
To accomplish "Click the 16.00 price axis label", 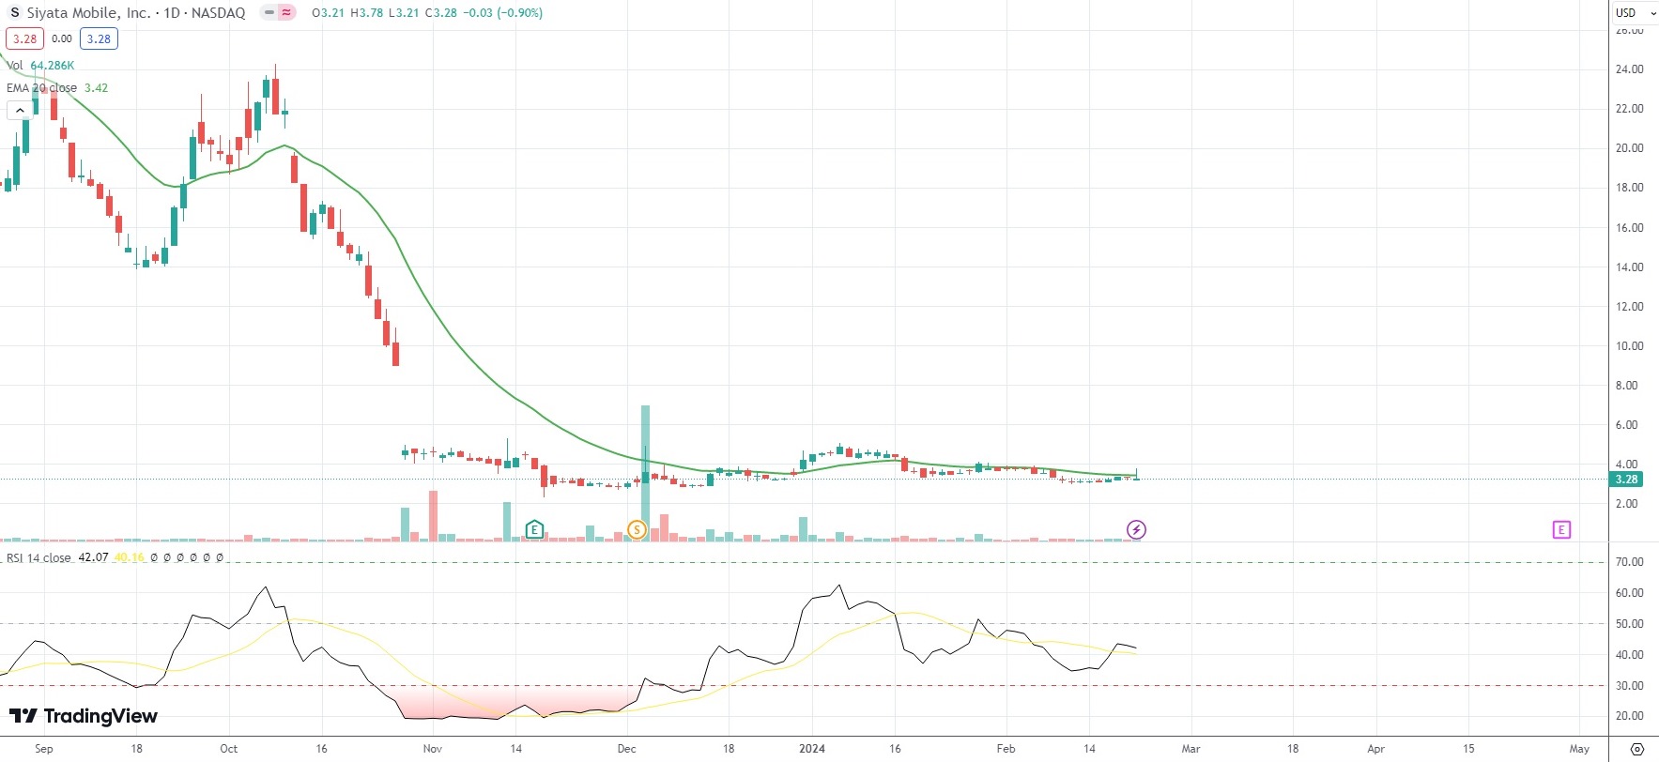I will (1629, 228).
